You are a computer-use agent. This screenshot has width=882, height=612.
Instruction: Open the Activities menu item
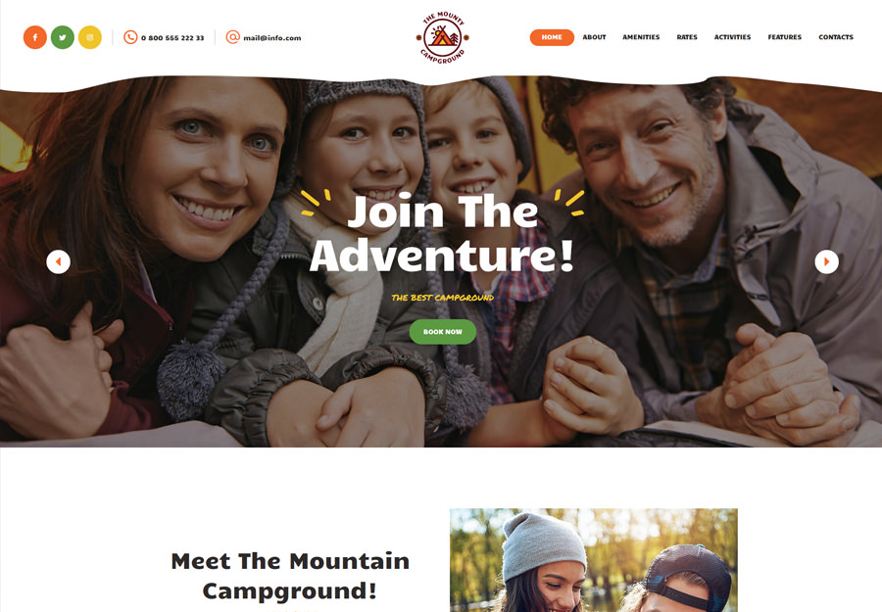click(732, 37)
